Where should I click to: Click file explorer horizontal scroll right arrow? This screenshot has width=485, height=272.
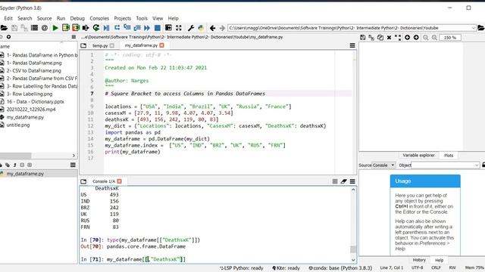(x=74, y=156)
